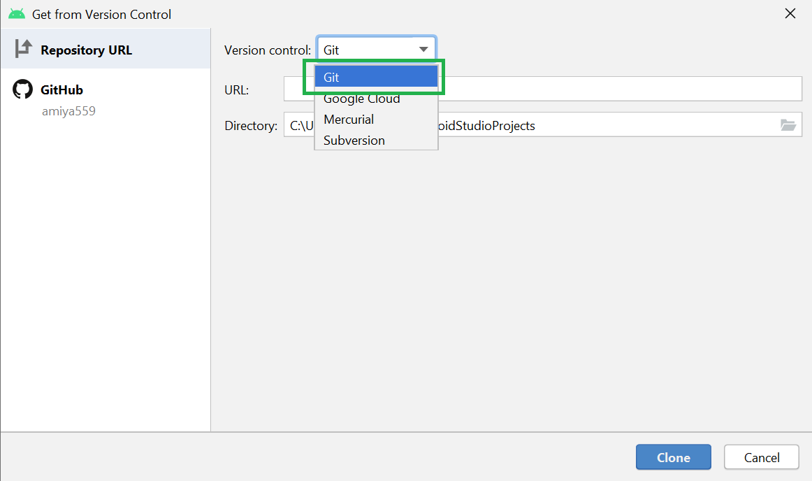Click into the URL text field

click(621, 89)
